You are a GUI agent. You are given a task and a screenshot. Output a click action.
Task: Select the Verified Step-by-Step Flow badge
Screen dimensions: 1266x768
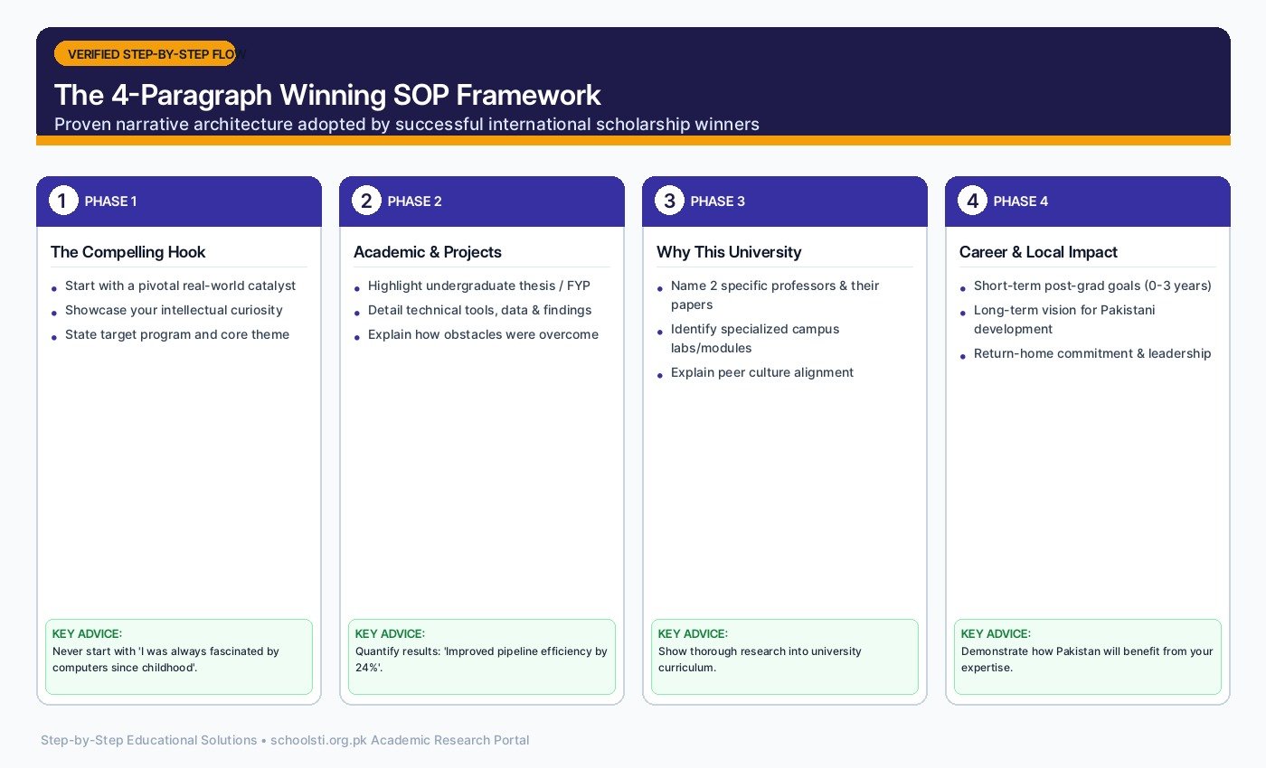click(x=145, y=53)
